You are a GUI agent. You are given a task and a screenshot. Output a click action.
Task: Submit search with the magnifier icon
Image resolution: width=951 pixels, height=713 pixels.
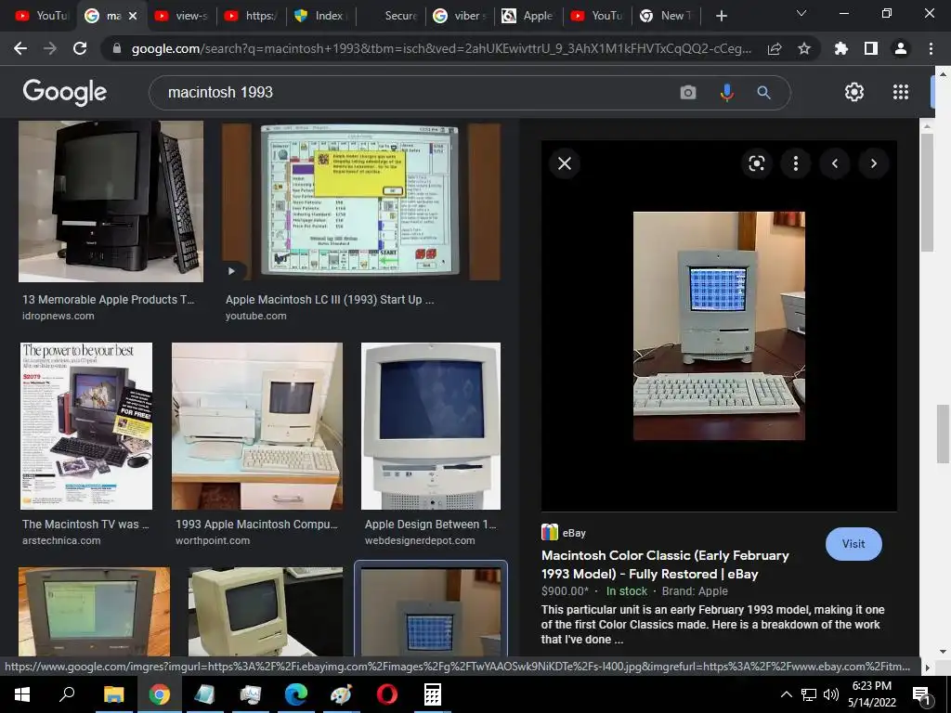coord(763,92)
